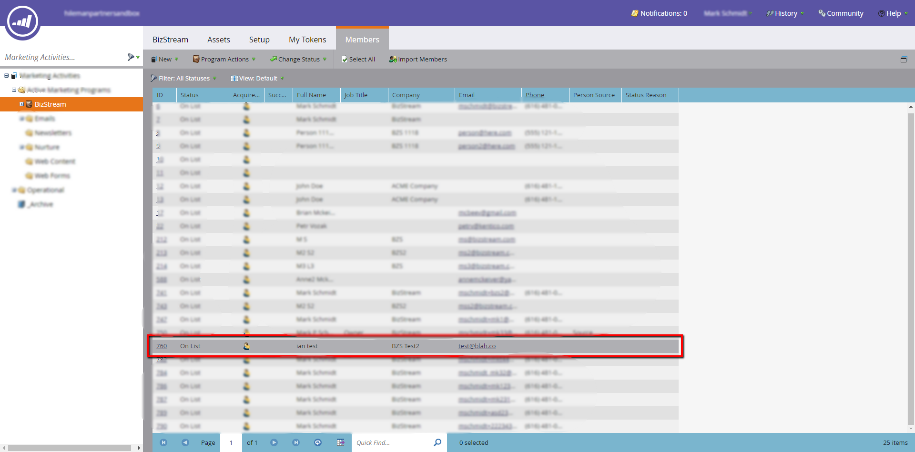915x452 pixels.
Task: Open the New menu
Action: click(164, 59)
